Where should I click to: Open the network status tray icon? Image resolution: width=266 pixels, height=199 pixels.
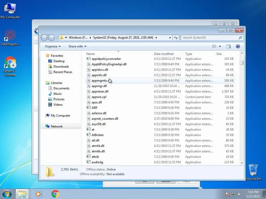234,194
